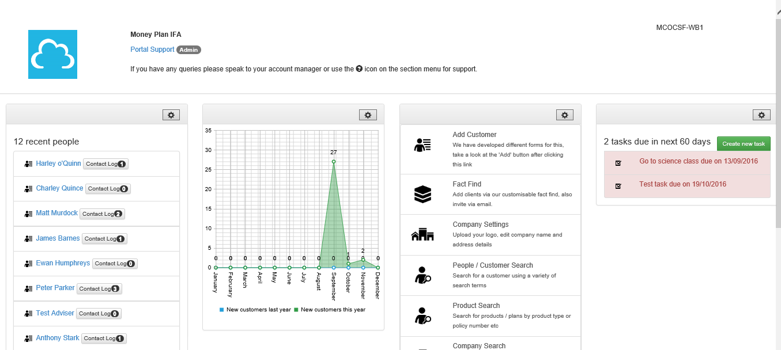Click the Product Search icon
781x350 pixels.
tap(422, 316)
